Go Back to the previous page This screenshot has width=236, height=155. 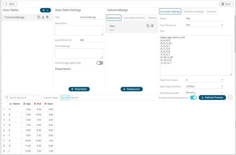click(x=10, y=4)
